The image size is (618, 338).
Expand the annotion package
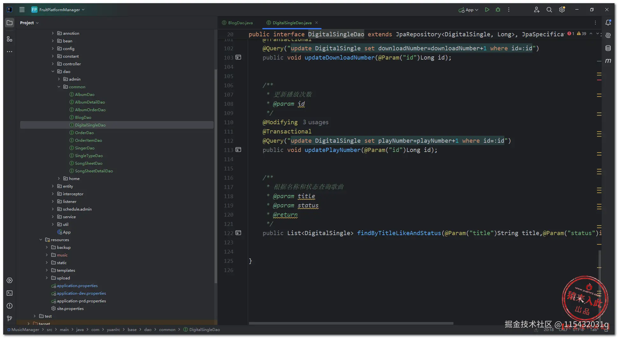click(x=53, y=33)
